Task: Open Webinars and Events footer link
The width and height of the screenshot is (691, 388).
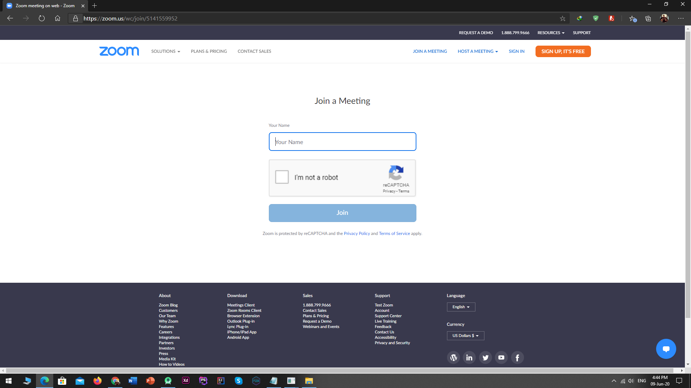Action: coord(321,327)
